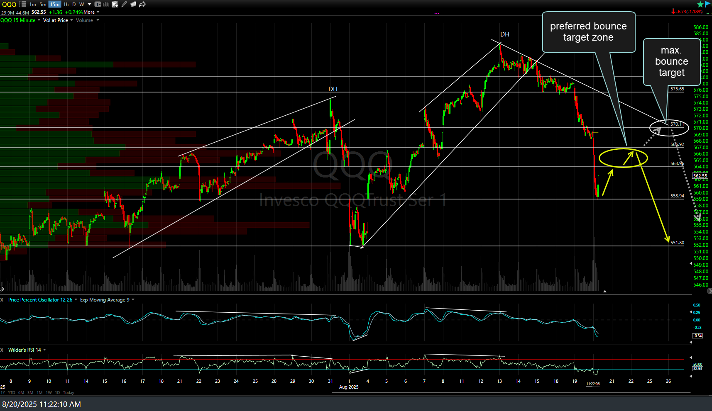
Task: Switch to the 1h timeframe
Action: coord(66,4)
